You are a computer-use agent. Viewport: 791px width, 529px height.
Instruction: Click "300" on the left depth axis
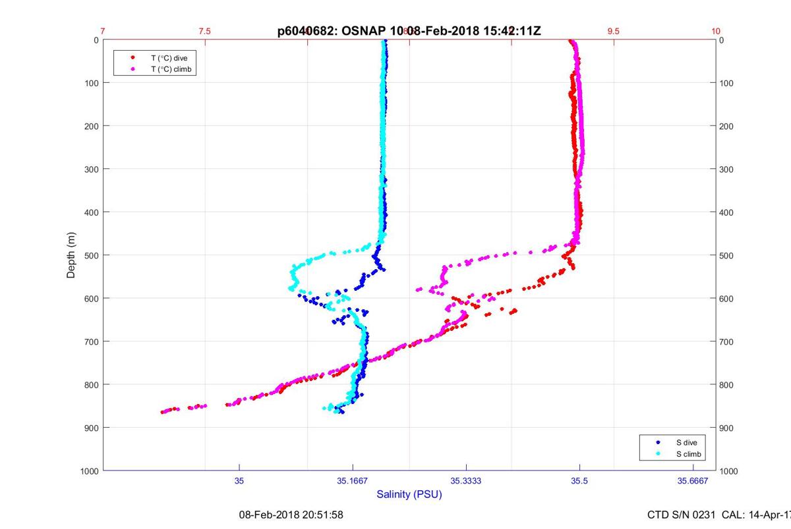click(92, 169)
